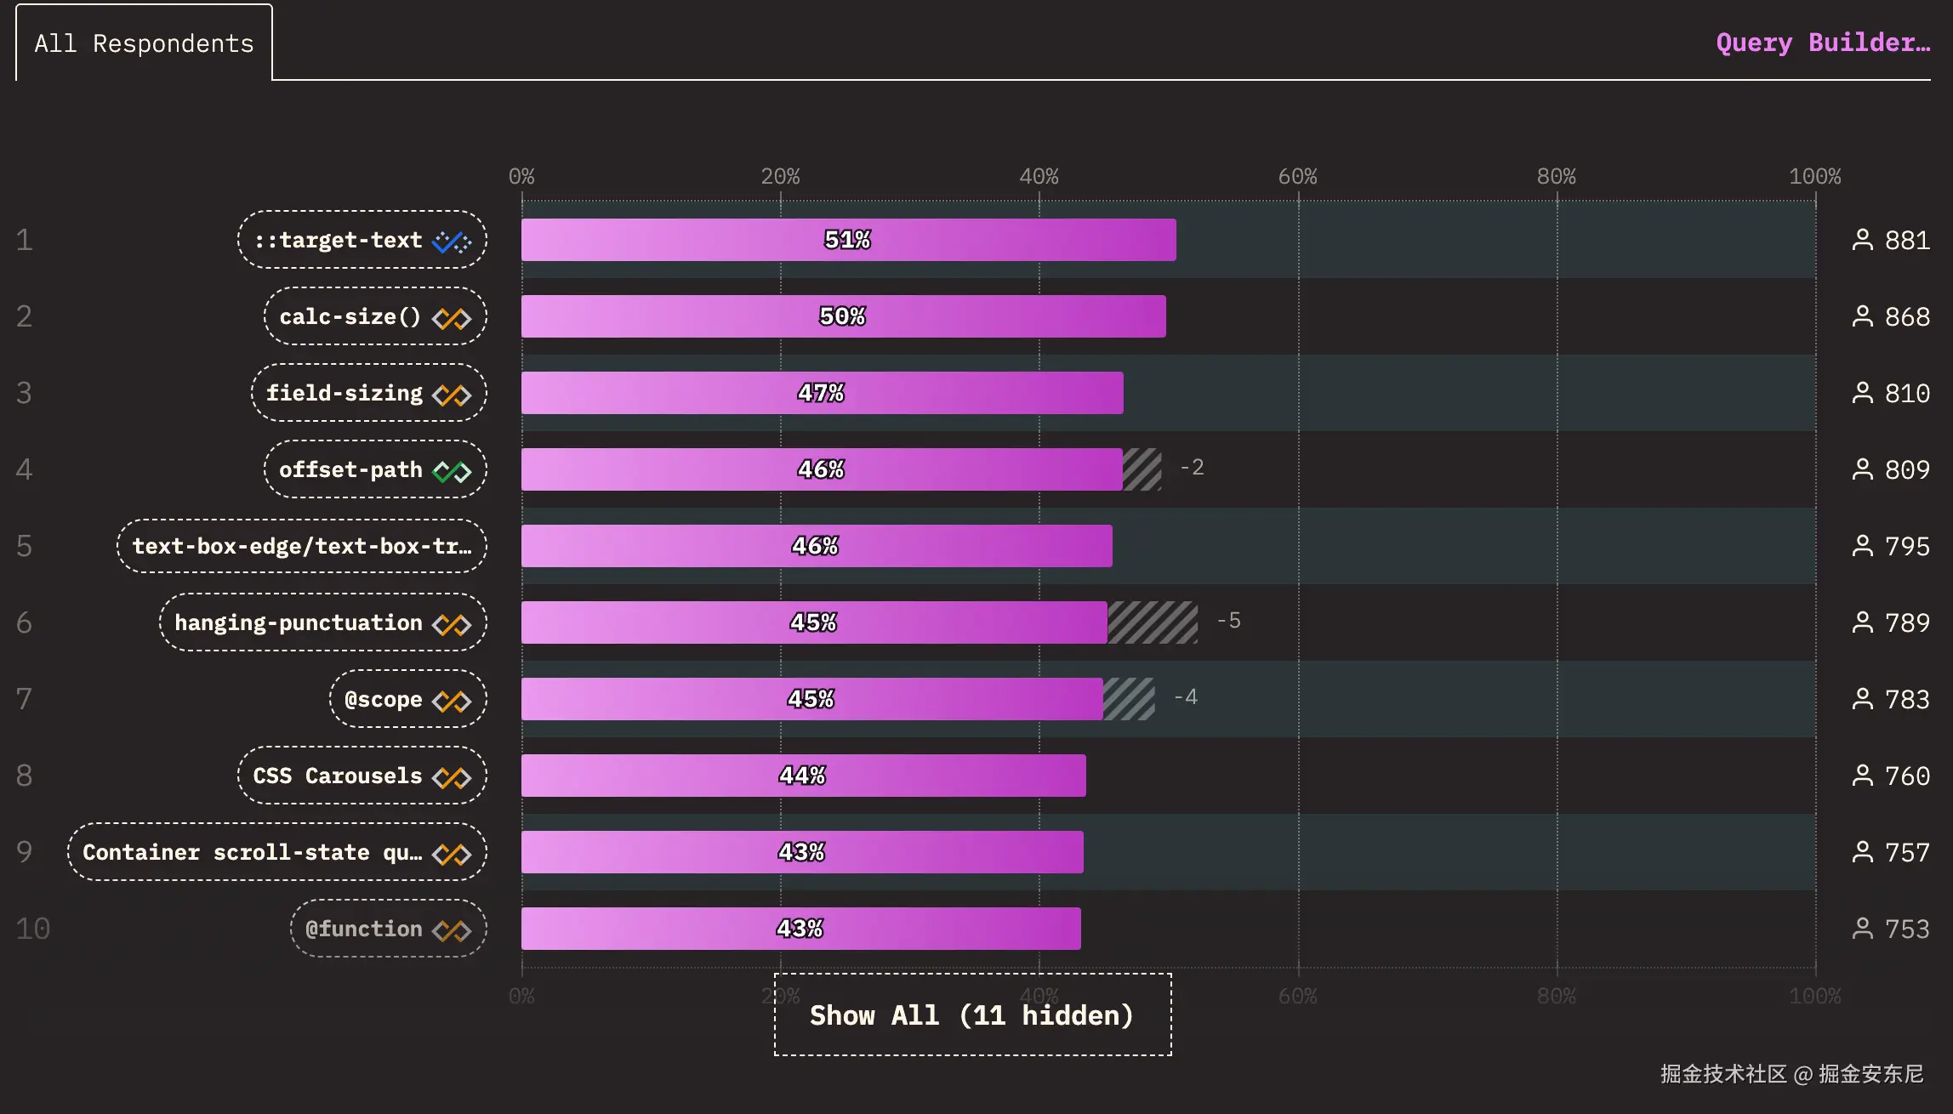The width and height of the screenshot is (1953, 1114).
Task: Open the Query Builder link
Action: 1822,43
